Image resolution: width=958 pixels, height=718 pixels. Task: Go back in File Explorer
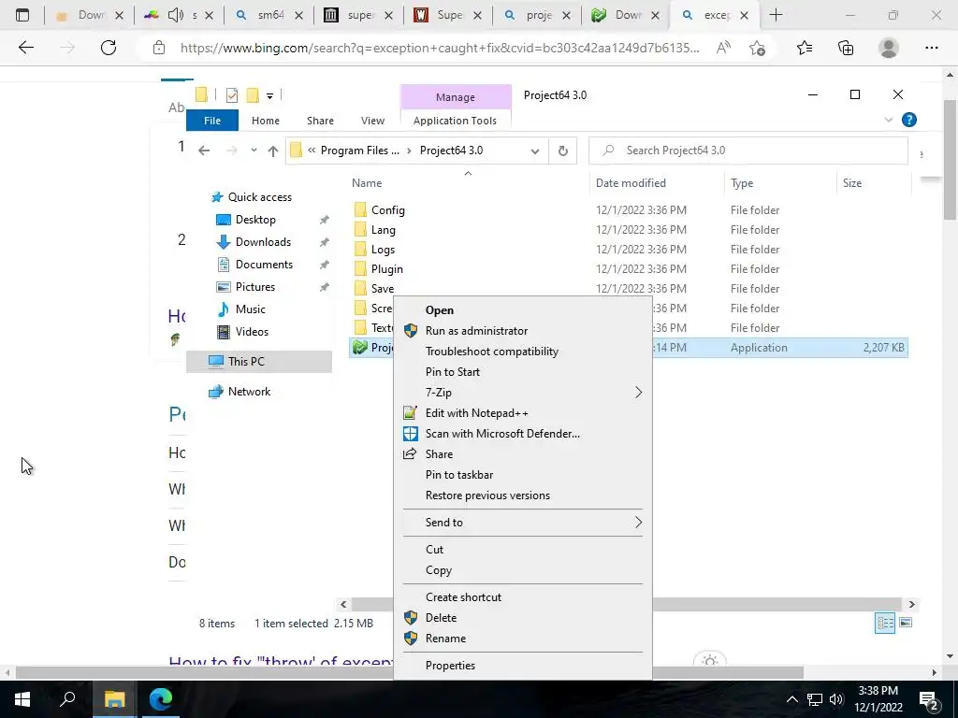point(204,151)
